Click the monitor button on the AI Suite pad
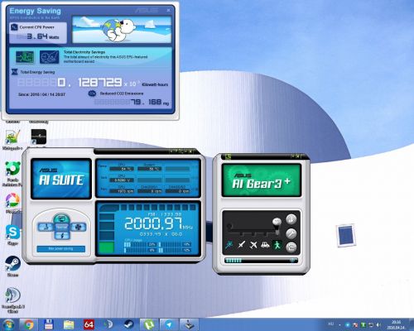The height and width of the screenshot is (331, 414). tap(61, 219)
